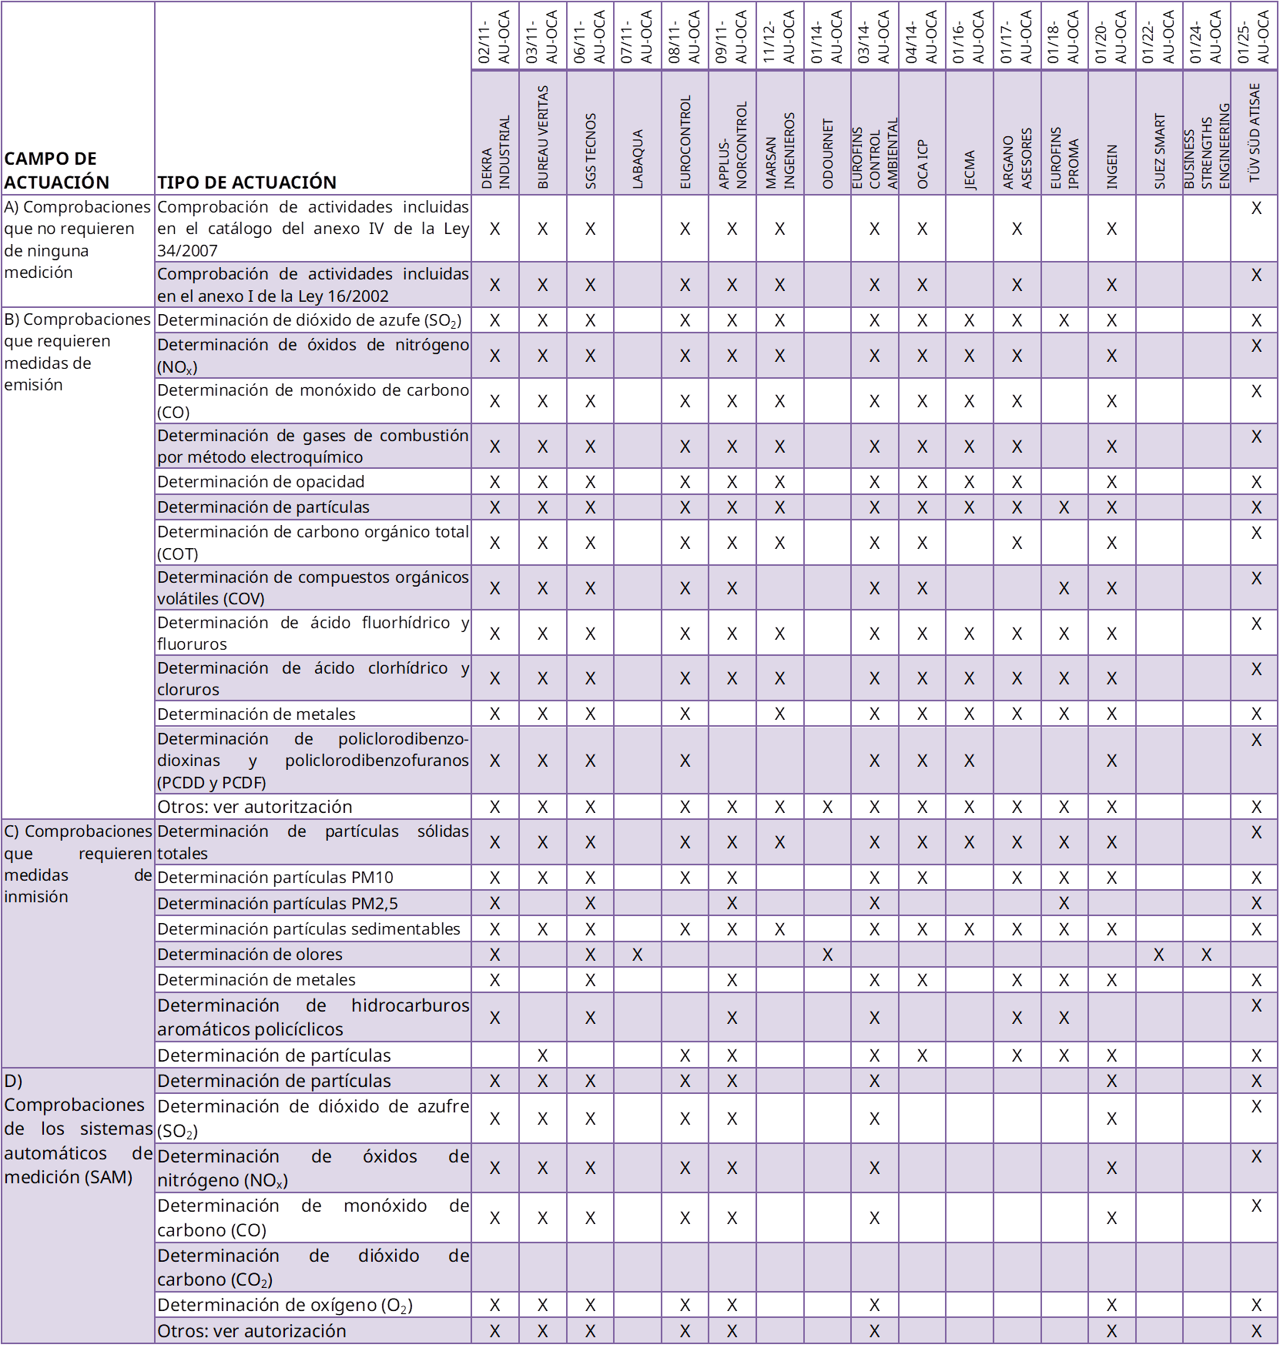Select the 01/25-AU-OCA code cell
1280x1368 pixels.
pos(1255,36)
